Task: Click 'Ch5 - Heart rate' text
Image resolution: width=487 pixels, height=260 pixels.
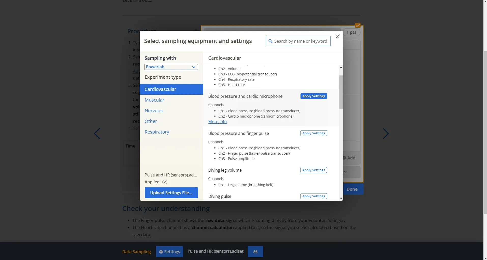Action: coord(232,85)
